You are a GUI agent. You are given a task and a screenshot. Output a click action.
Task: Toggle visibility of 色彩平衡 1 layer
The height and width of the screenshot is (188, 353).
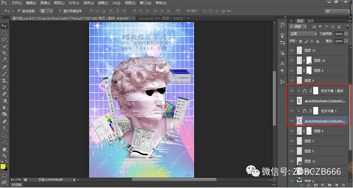291,111
